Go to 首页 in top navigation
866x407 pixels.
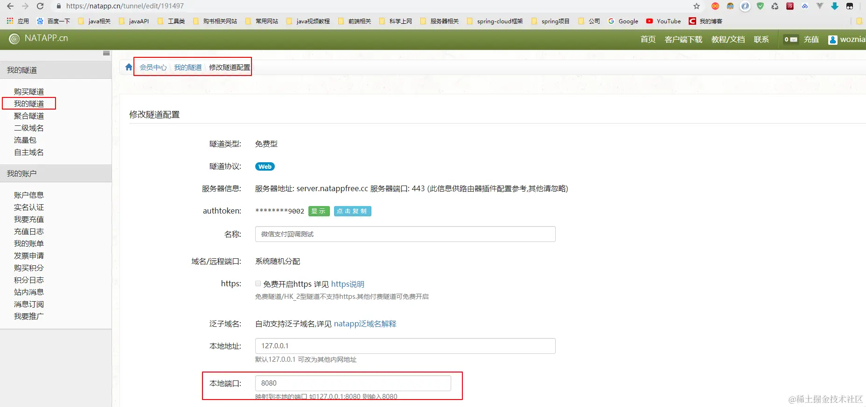coord(648,40)
